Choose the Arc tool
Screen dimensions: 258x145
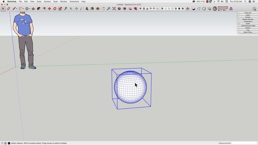coord(21,8)
